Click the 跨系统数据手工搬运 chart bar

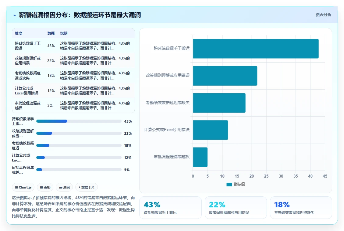(256, 49)
